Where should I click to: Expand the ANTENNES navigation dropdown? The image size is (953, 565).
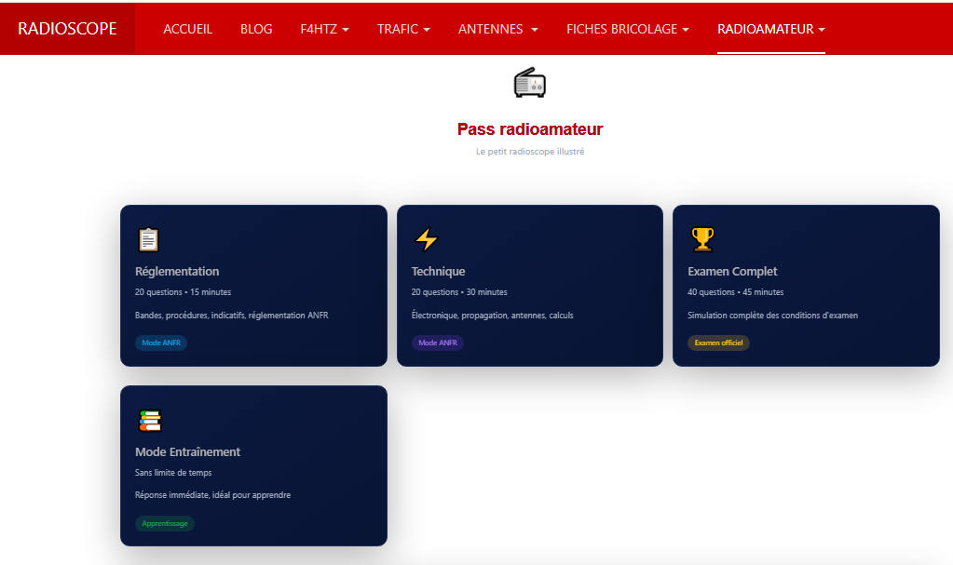tap(497, 29)
